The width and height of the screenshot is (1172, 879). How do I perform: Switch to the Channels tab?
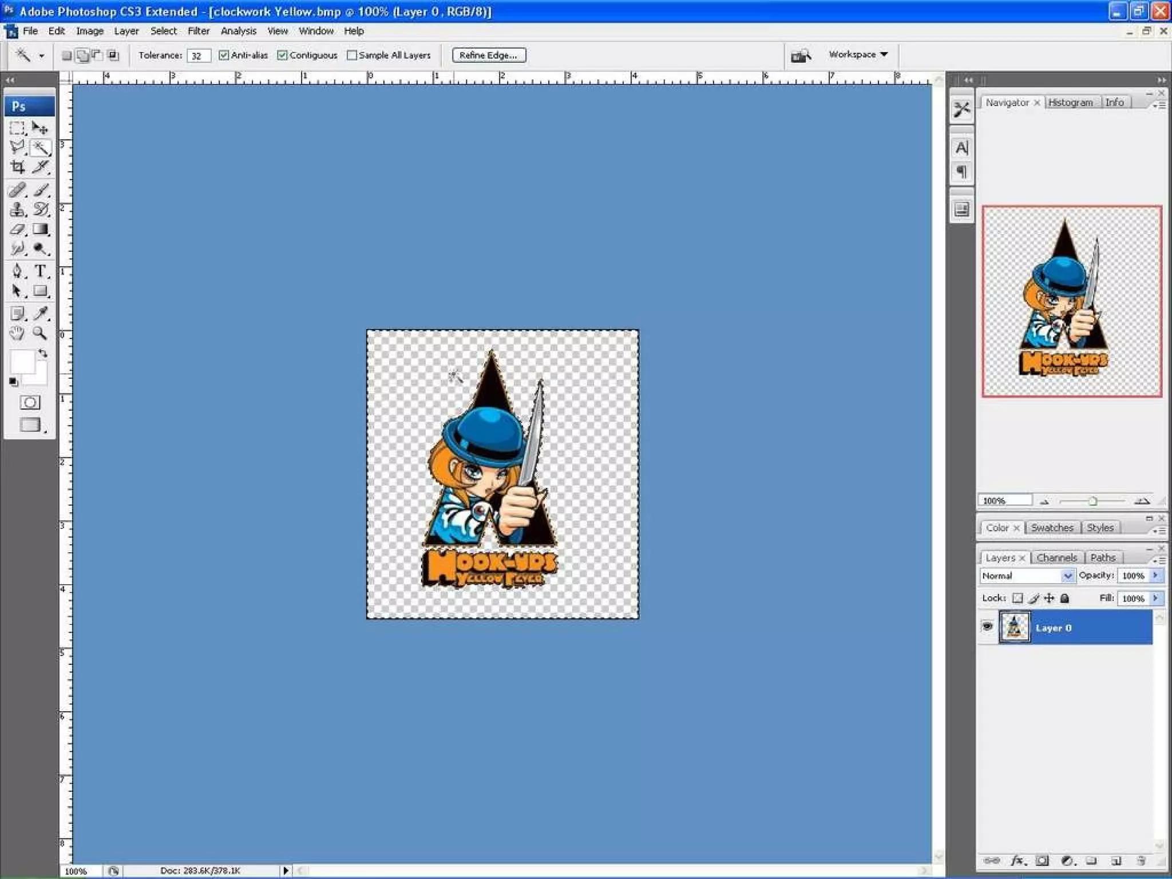click(x=1056, y=557)
